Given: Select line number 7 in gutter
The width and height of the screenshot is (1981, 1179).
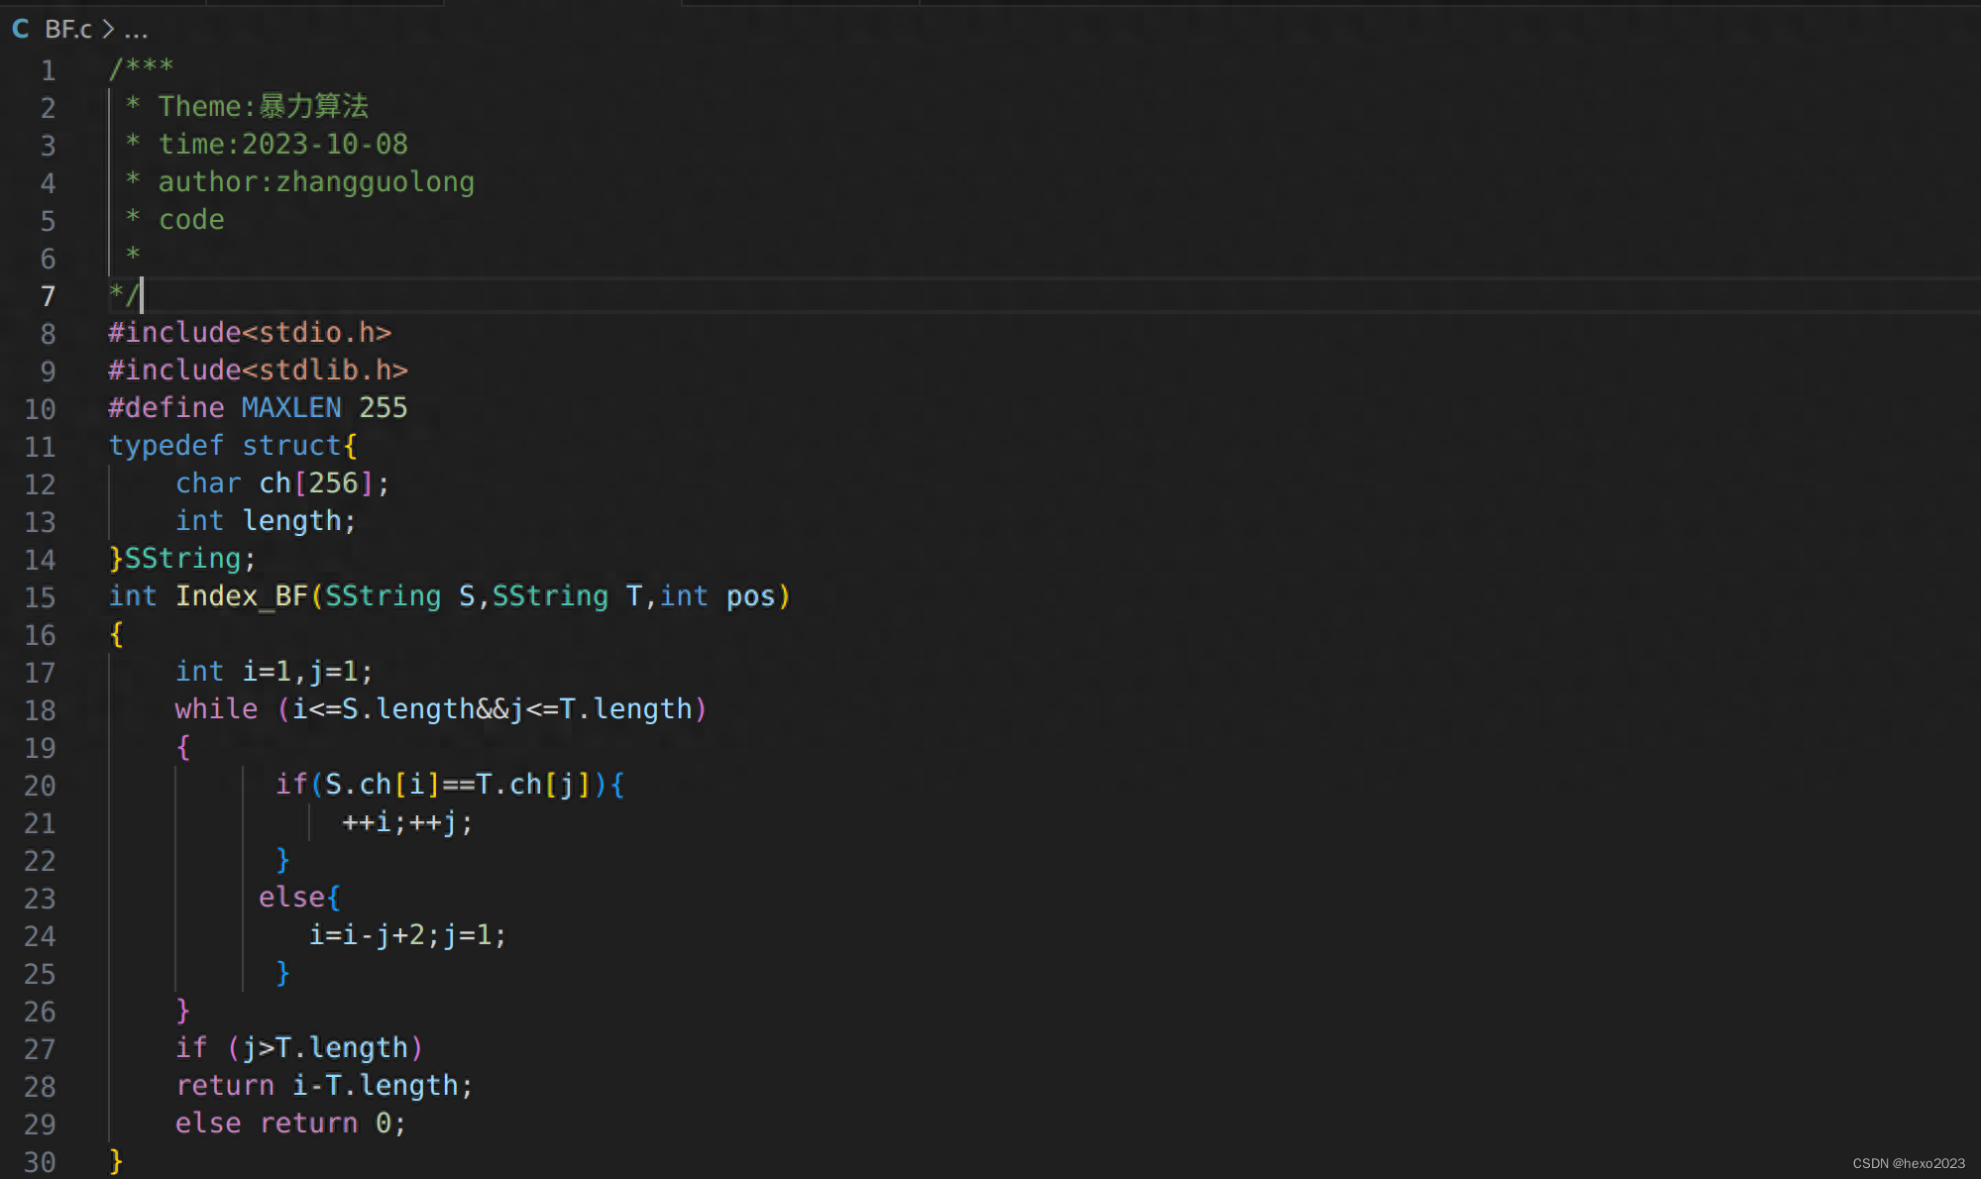Looking at the screenshot, I should [x=48, y=296].
